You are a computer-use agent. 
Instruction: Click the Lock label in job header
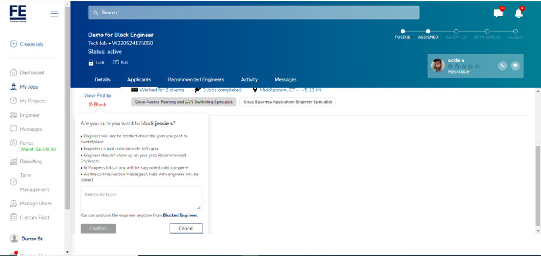(100, 63)
